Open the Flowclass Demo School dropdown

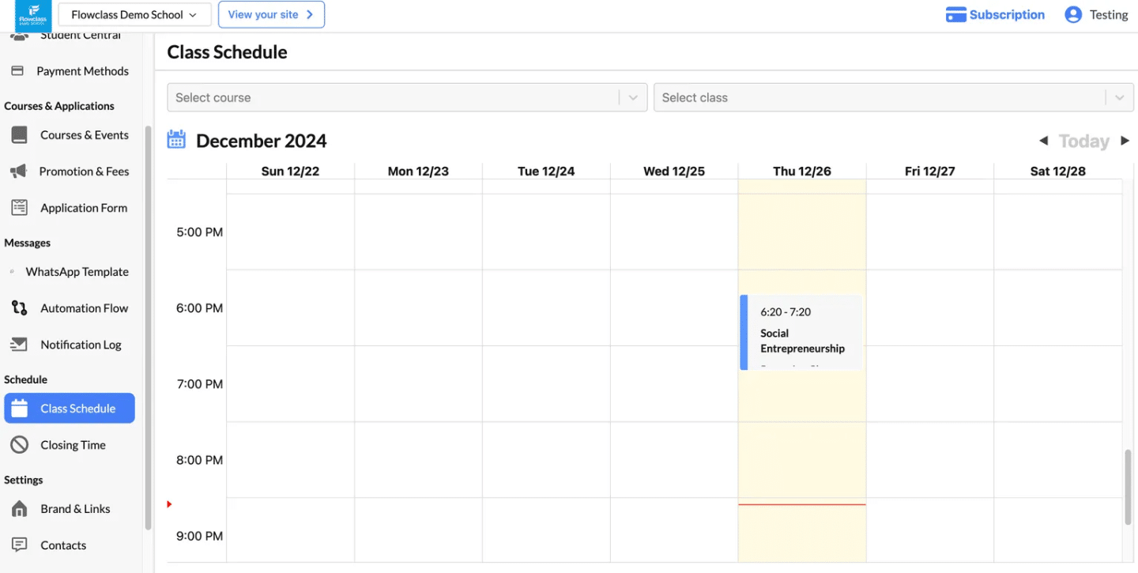(134, 14)
